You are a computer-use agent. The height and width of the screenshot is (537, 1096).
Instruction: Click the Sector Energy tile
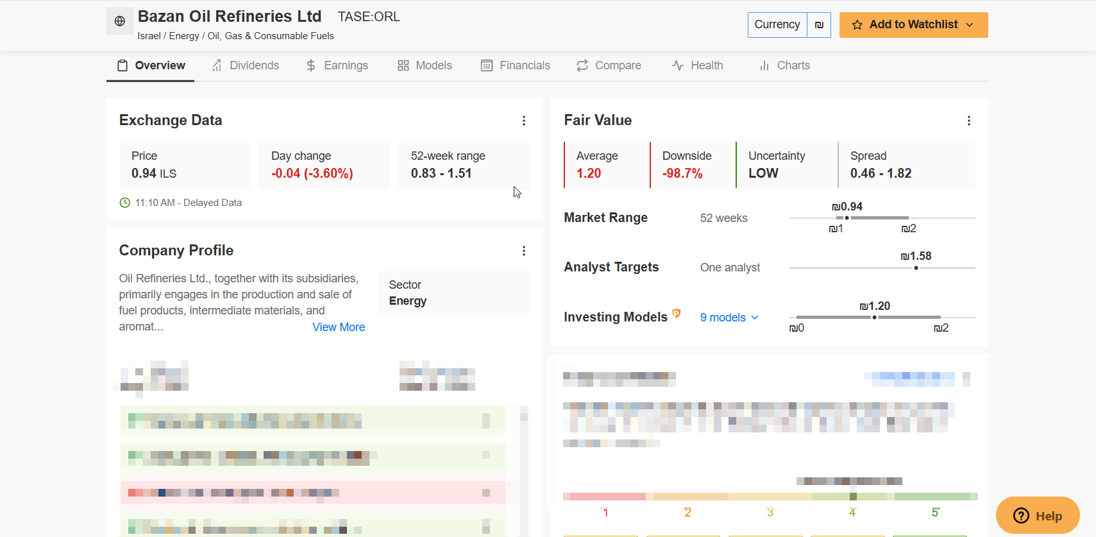[454, 293]
